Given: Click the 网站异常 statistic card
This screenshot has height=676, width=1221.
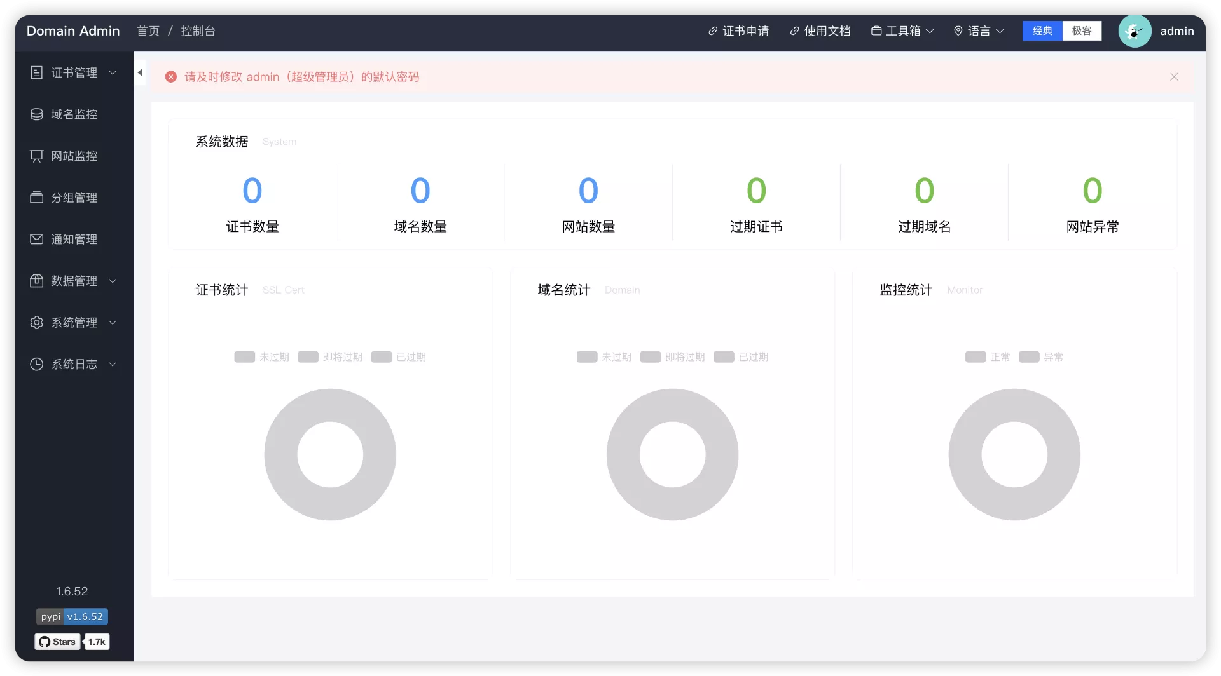Looking at the screenshot, I should [1092, 203].
